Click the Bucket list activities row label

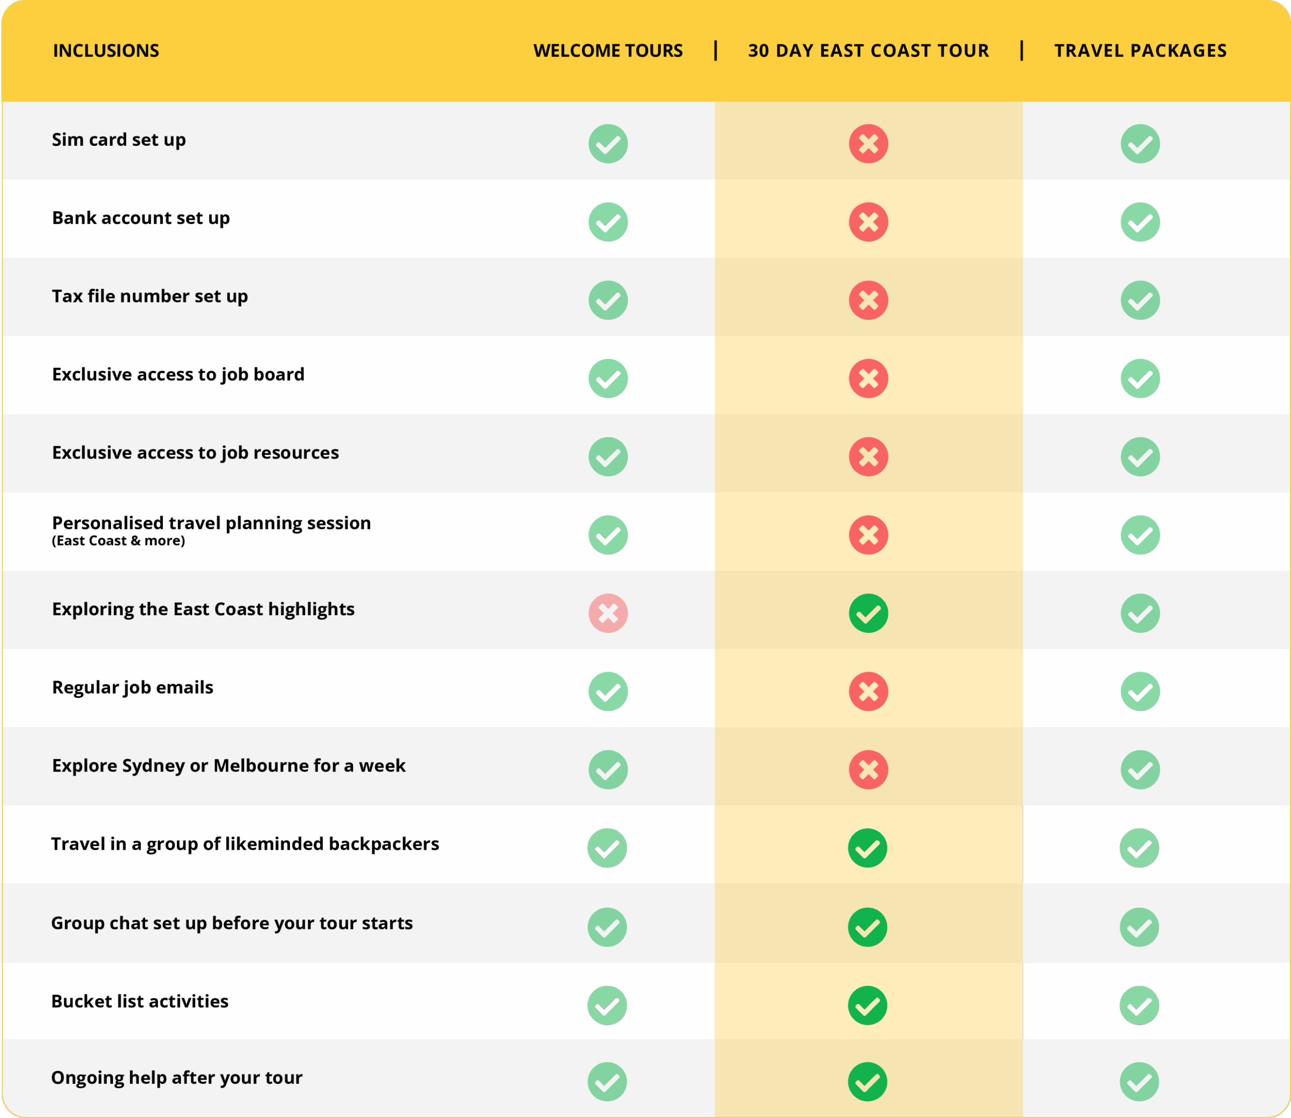click(140, 1002)
